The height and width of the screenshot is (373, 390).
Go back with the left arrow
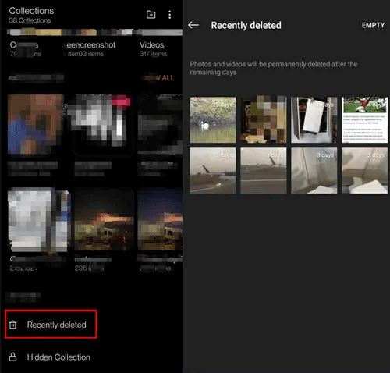[x=193, y=25]
